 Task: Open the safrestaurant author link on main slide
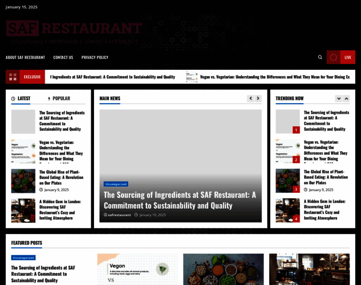[119, 215]
